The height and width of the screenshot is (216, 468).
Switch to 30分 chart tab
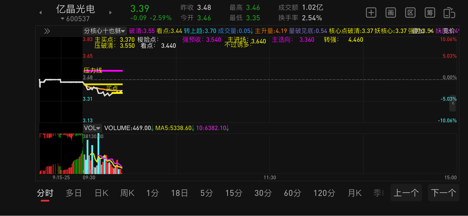[x=263, y=193]
